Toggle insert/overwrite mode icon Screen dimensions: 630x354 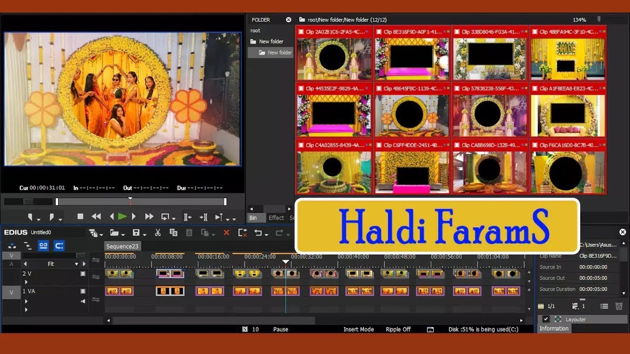pyautogui.click(x=12, y=246)
